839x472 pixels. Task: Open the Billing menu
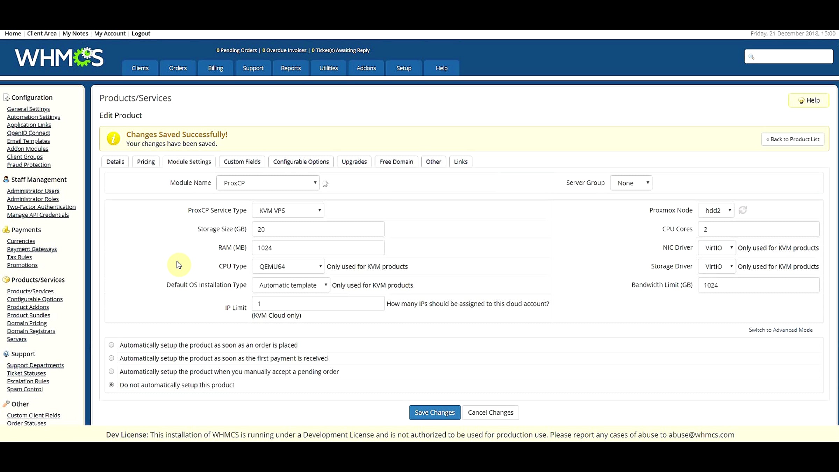tap(216, 68)
